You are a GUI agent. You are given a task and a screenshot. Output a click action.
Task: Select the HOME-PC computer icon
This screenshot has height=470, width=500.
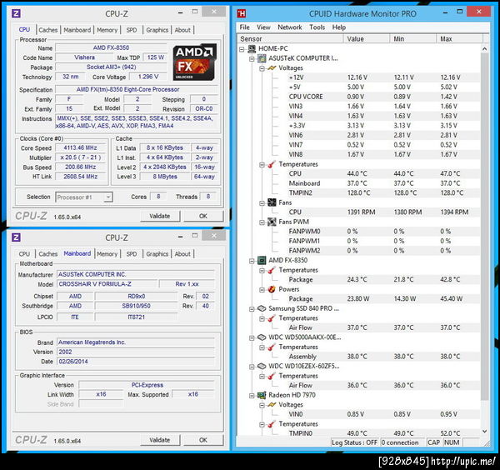pos(252,48)
